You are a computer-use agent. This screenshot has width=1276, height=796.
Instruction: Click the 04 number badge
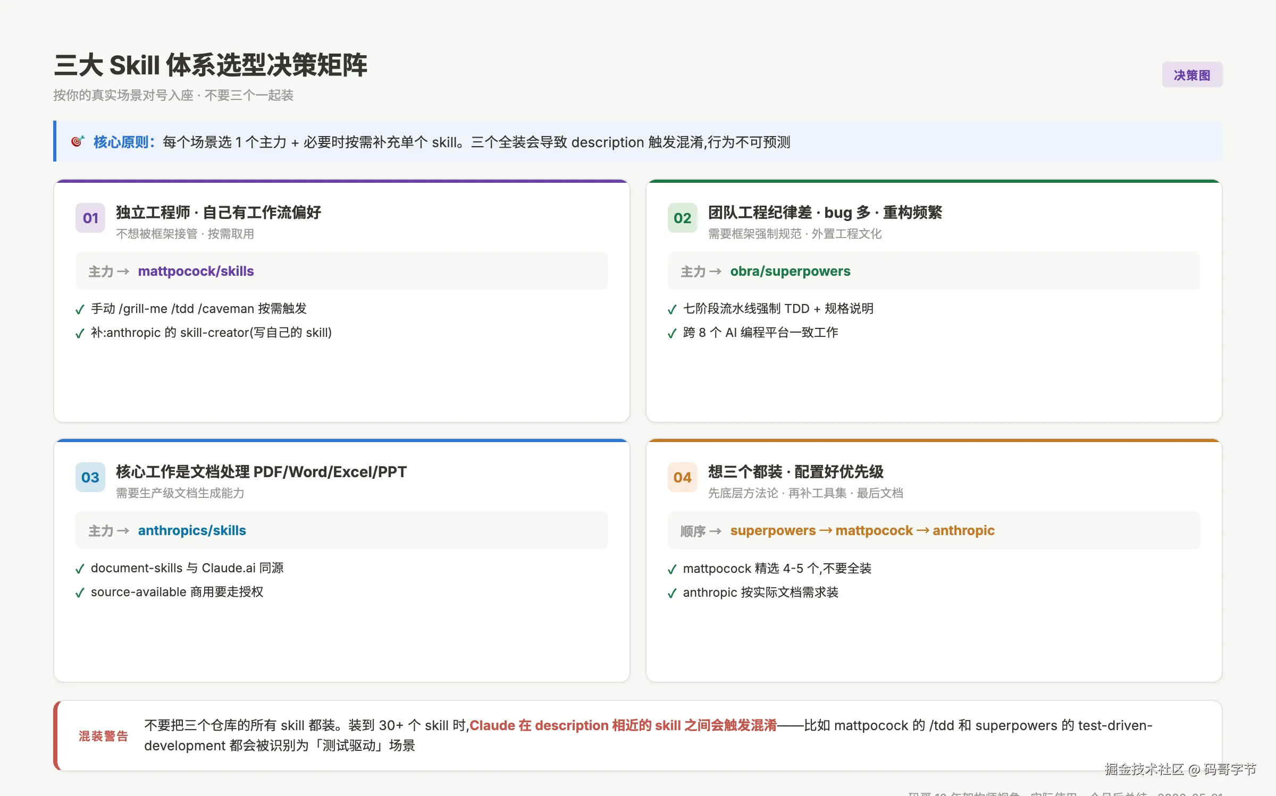click(682, 477)
